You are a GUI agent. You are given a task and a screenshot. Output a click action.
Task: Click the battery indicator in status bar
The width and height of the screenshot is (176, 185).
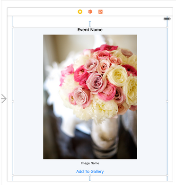tap(167, 19)
